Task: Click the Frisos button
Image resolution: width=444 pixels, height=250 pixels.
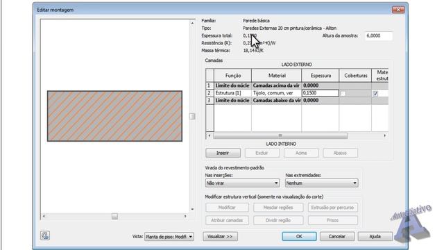Action: [333, 220]
